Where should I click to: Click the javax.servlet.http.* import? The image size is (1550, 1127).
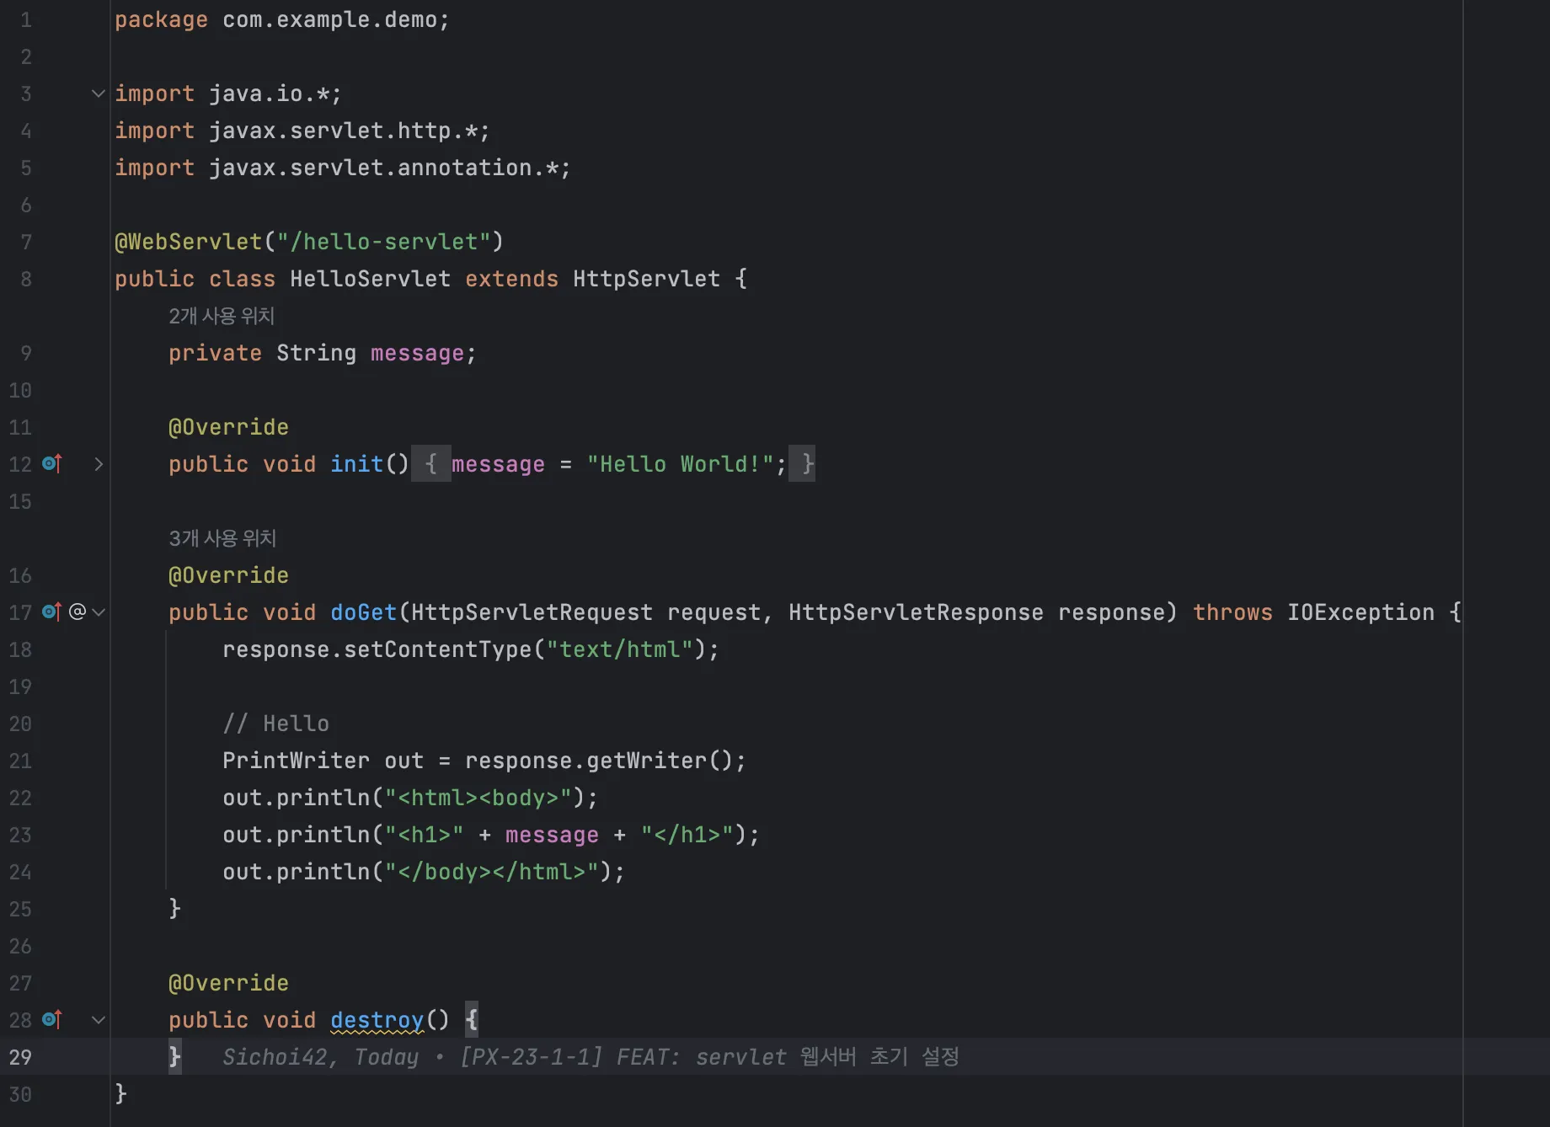coord(344,131)
